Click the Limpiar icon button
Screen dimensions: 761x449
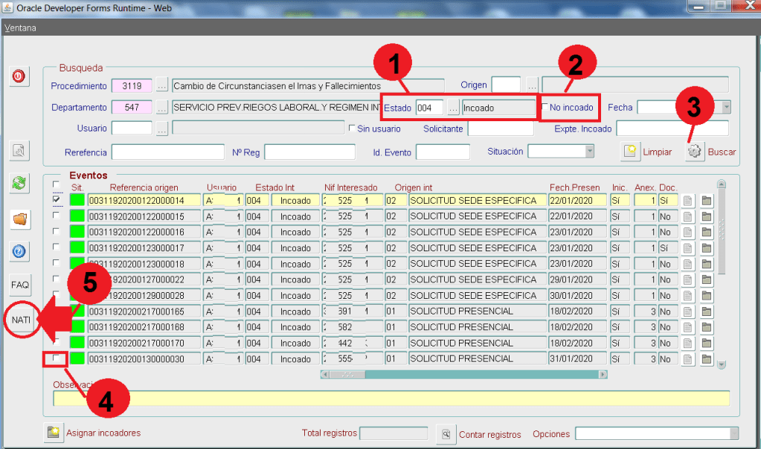tap(630, 152)
